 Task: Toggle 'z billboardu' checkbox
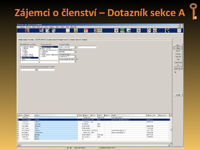(x=21, y=49)
